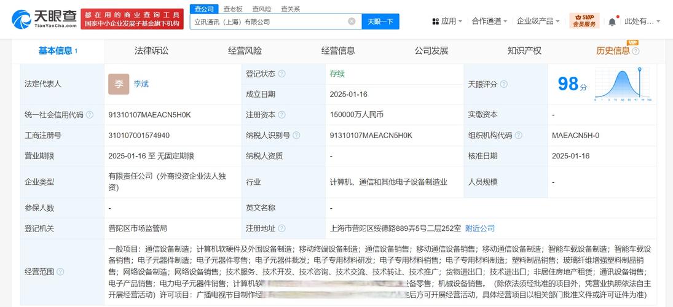Click the SVIP member service badge
The width and height of the screenshot is (673, 307).
584,21
